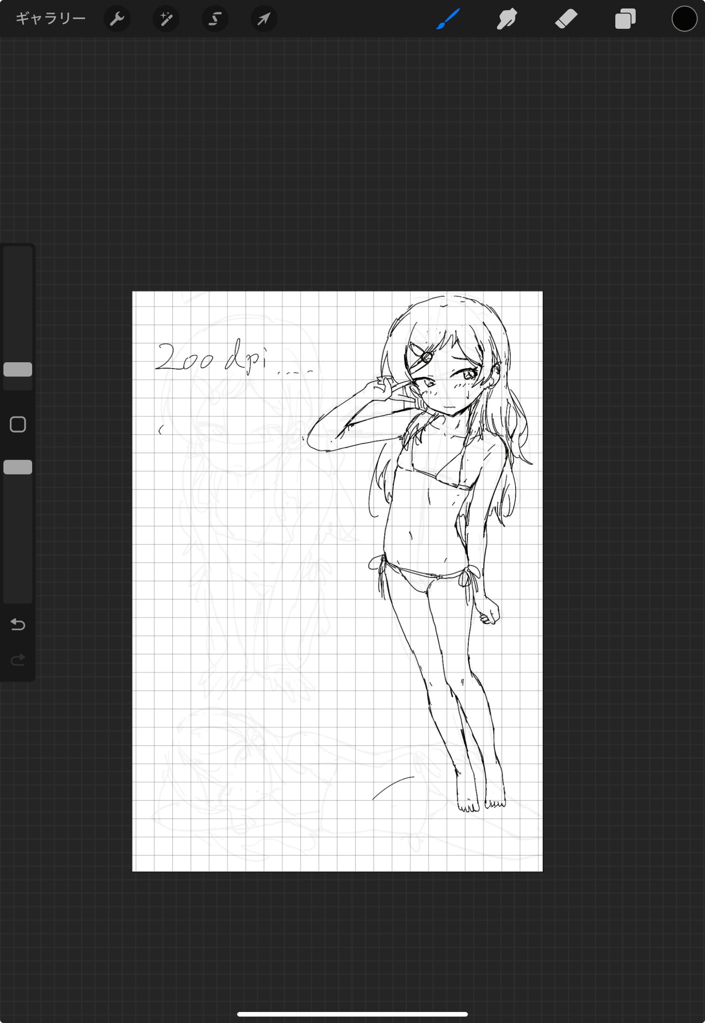This screenshot has height=1023, width=705.
Task: Undo the last stroke
Action: point(18,624)
